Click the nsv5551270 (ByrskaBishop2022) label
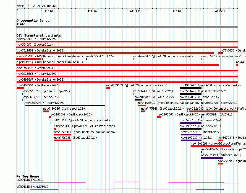The height and width of the screenshot is (193, 246). tap(46, 91)
